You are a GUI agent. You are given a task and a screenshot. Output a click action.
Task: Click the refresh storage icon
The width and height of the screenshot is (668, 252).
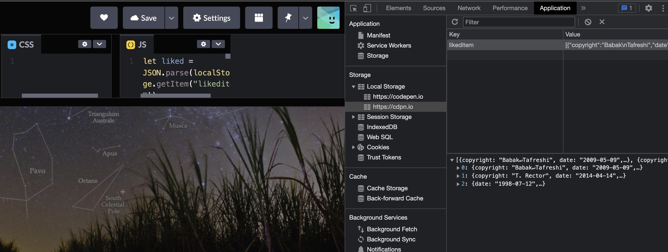point(455,22)
